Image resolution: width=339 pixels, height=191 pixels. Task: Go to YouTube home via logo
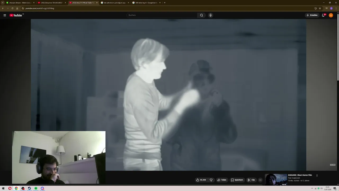(x=16, y=15)
